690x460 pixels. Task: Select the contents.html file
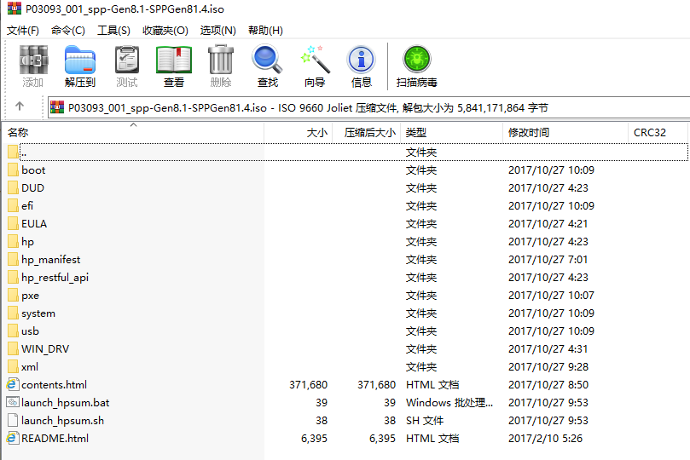coord(54,385)
